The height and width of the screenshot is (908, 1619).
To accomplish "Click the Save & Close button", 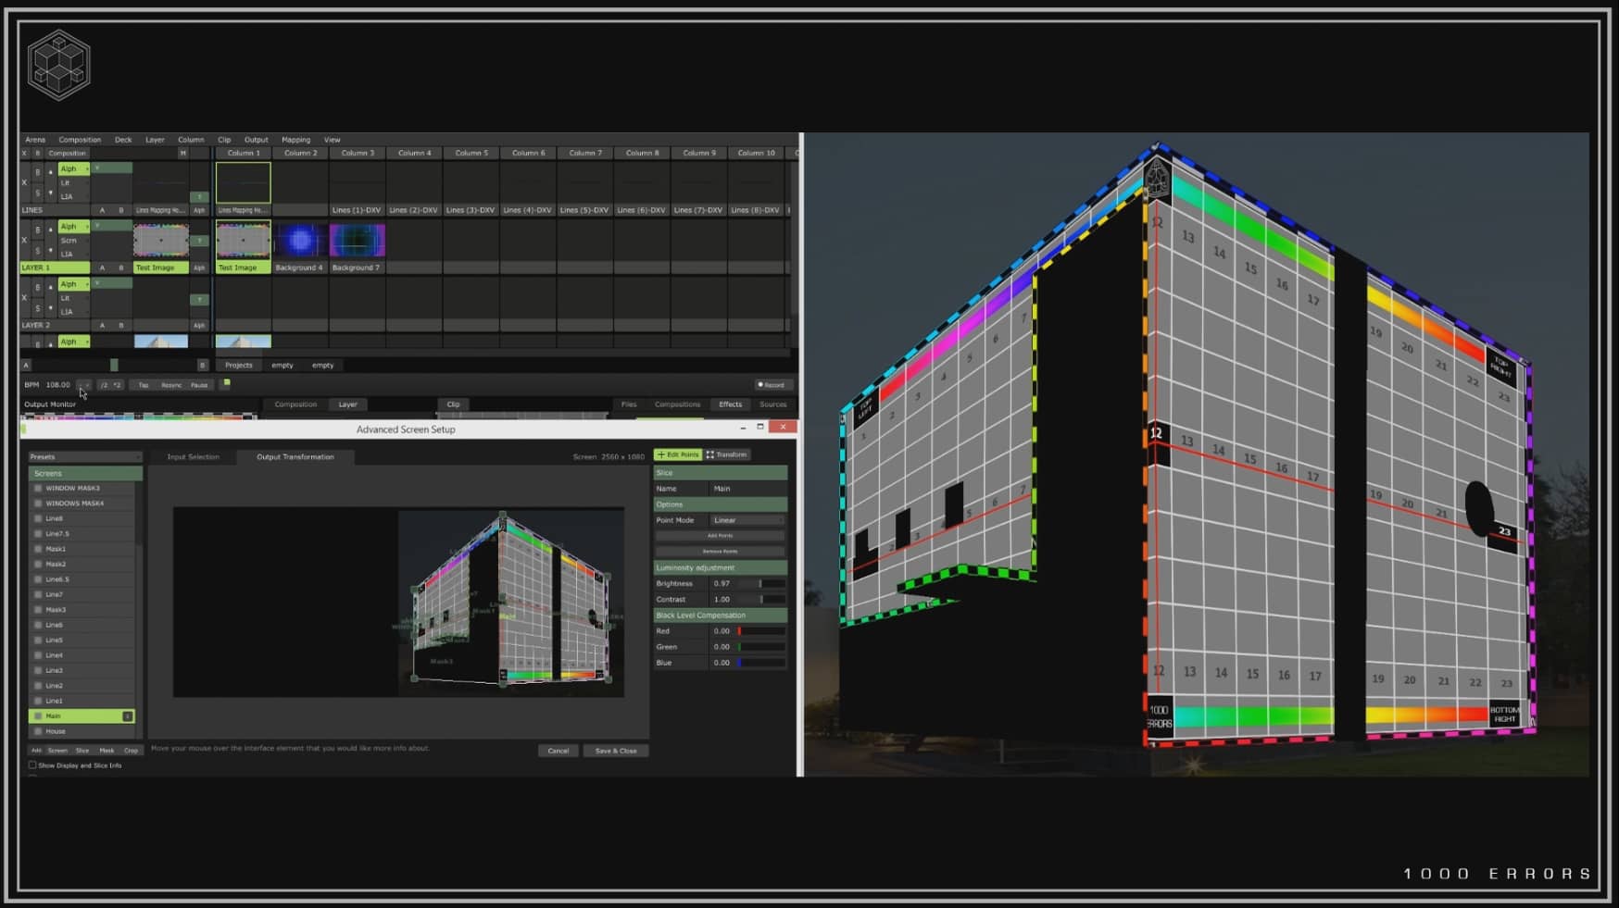I will point(616,751).
